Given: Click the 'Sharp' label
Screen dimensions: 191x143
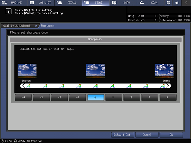Looking at the screenshot, I should tap(166, 81).
